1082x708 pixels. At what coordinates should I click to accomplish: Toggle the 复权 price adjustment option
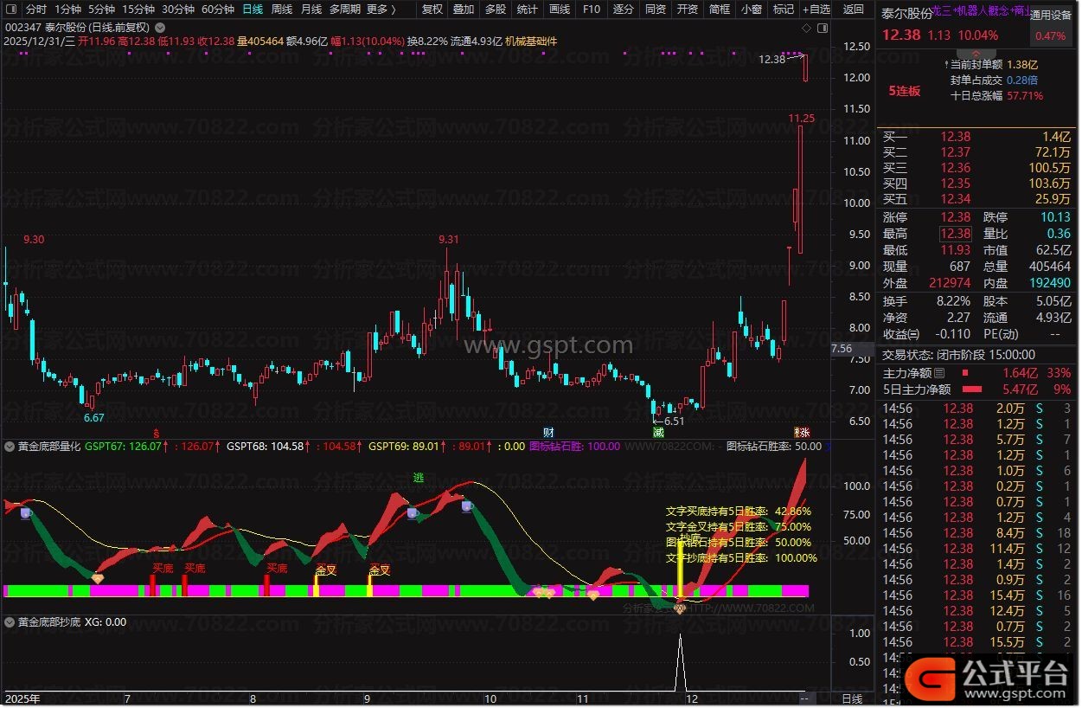click(x=432, y=10)
